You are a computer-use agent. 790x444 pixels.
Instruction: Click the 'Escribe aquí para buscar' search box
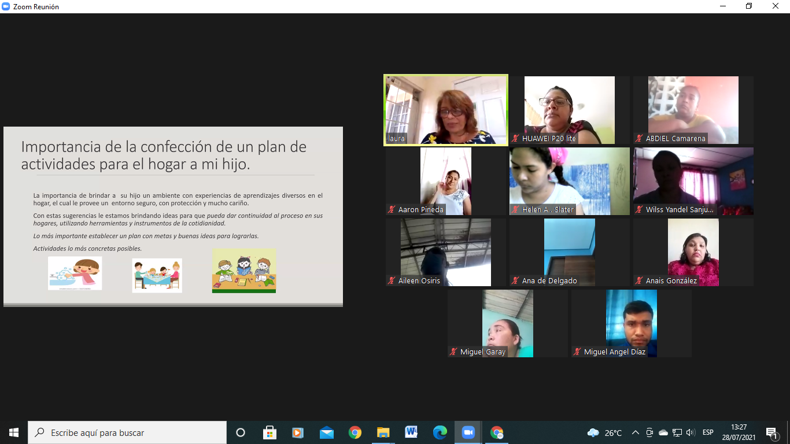point(127,432)
